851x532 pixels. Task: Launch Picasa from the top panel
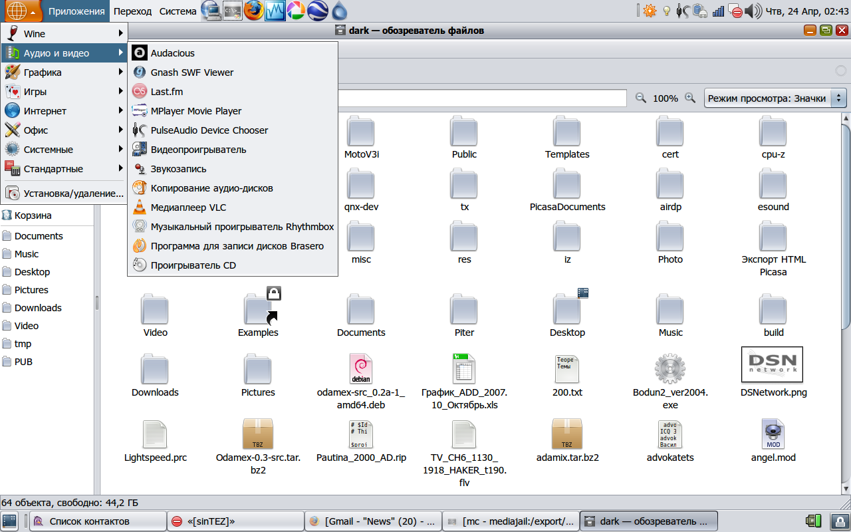(296, 11)
